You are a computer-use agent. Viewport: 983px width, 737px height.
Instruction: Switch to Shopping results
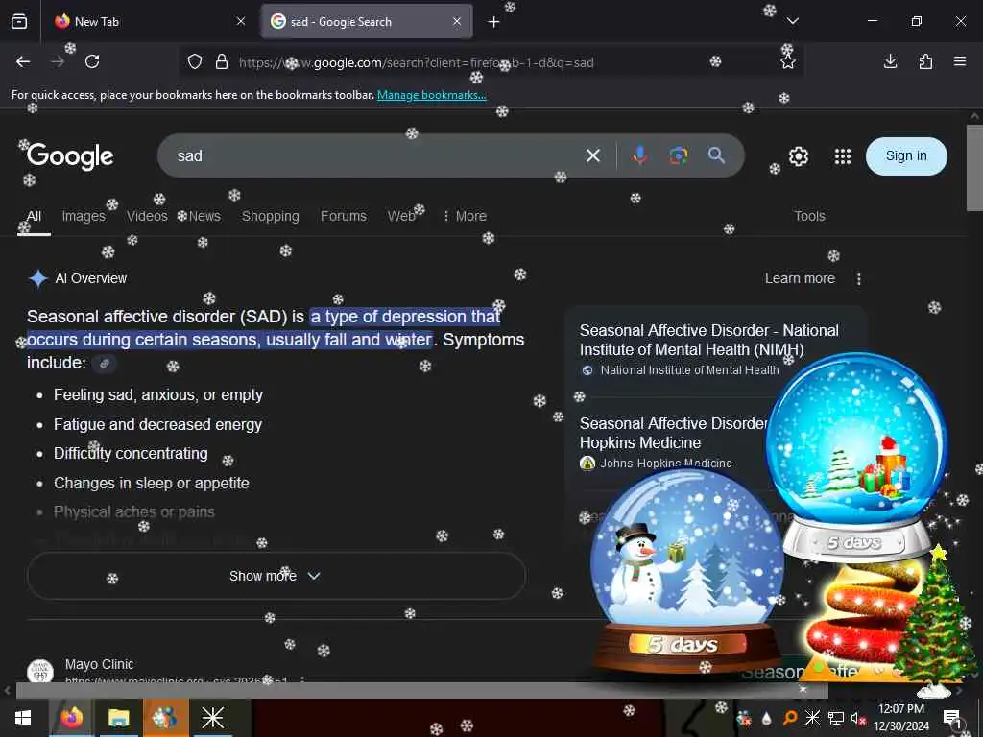pyautogui.click(x=270, y=216)
